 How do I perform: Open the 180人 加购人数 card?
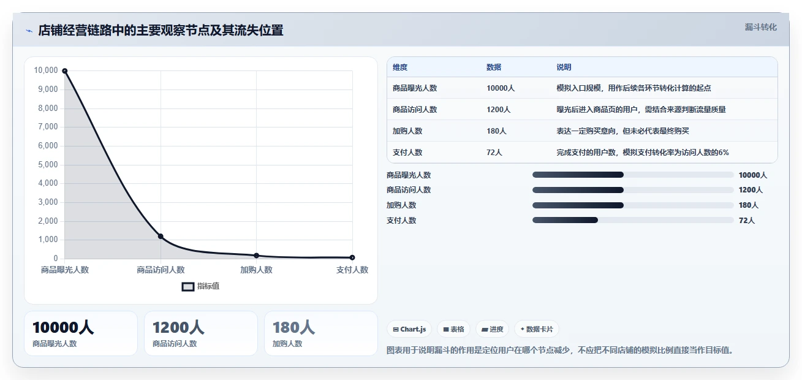click(321, 333)
